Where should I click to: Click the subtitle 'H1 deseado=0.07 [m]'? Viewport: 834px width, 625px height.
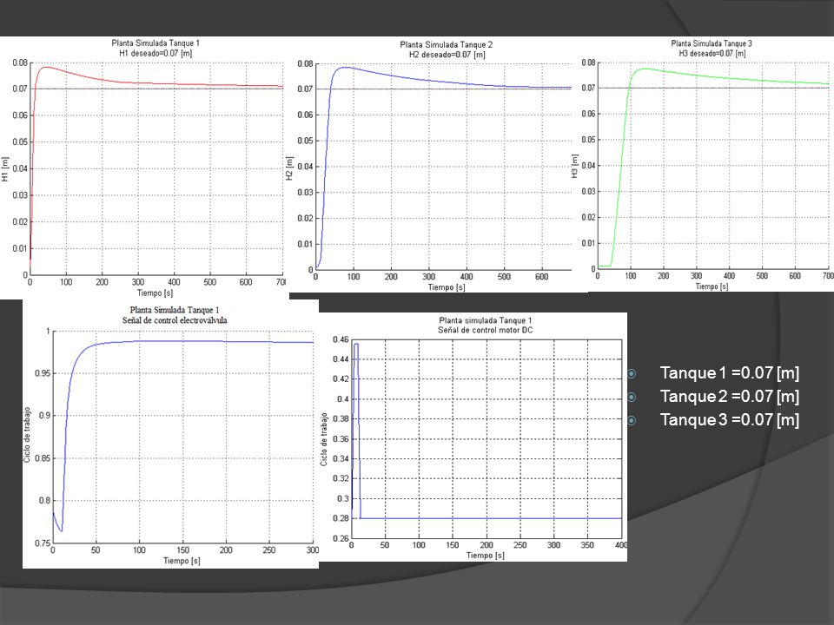click(x=156, y=53)
